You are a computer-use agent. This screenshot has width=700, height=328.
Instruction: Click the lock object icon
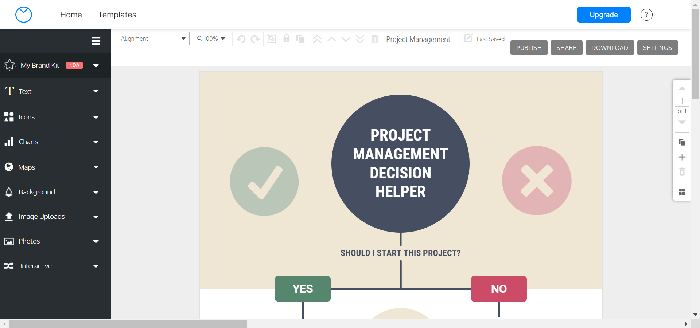tap(287, 39)
